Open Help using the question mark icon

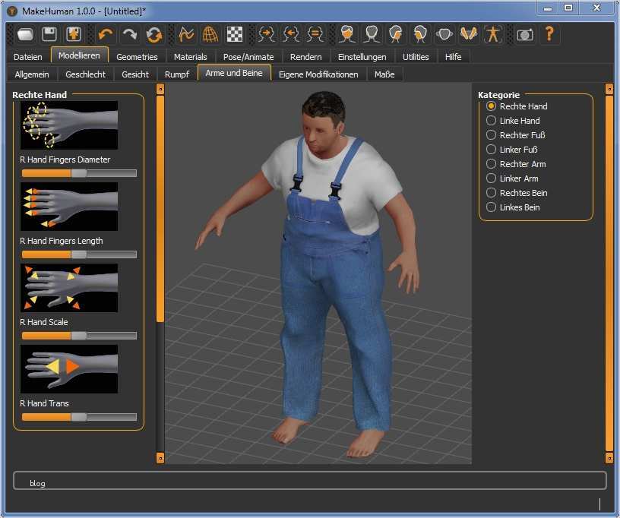(548, 33)
